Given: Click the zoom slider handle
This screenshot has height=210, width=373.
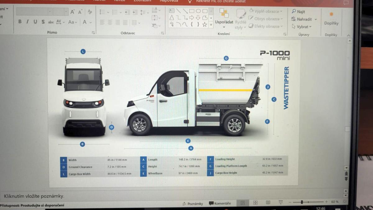Looking at the screenshot, I should [x=302, y=202].
